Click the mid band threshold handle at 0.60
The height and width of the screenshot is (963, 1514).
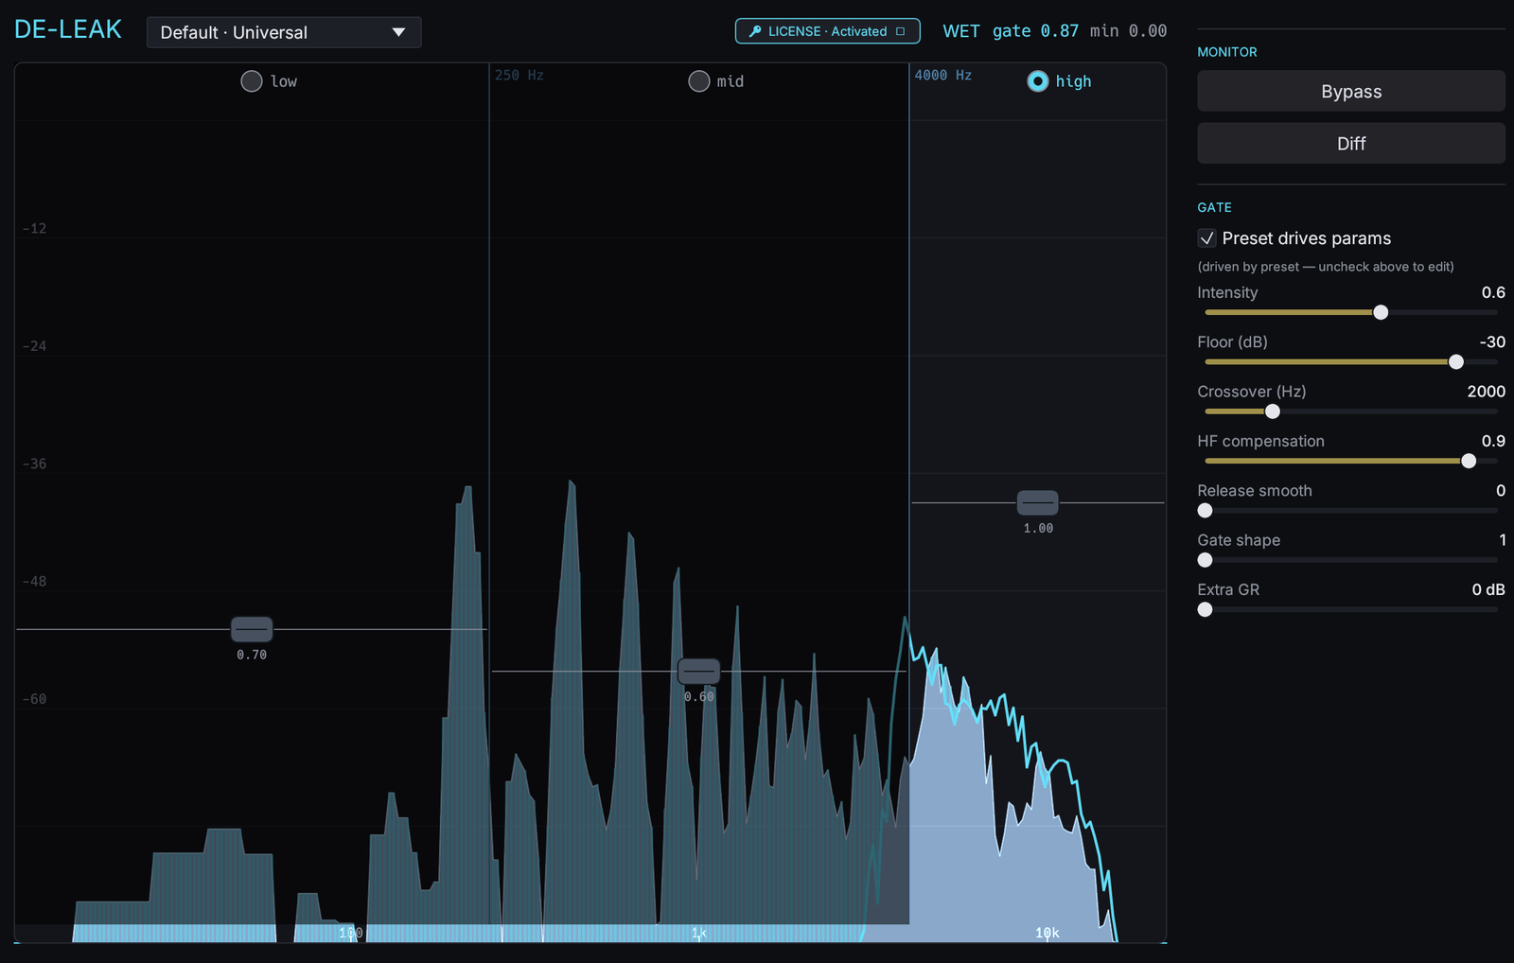[x=699, y=672]
